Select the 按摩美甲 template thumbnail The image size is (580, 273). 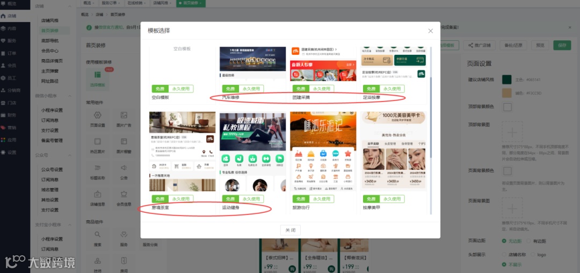[393, 152]
